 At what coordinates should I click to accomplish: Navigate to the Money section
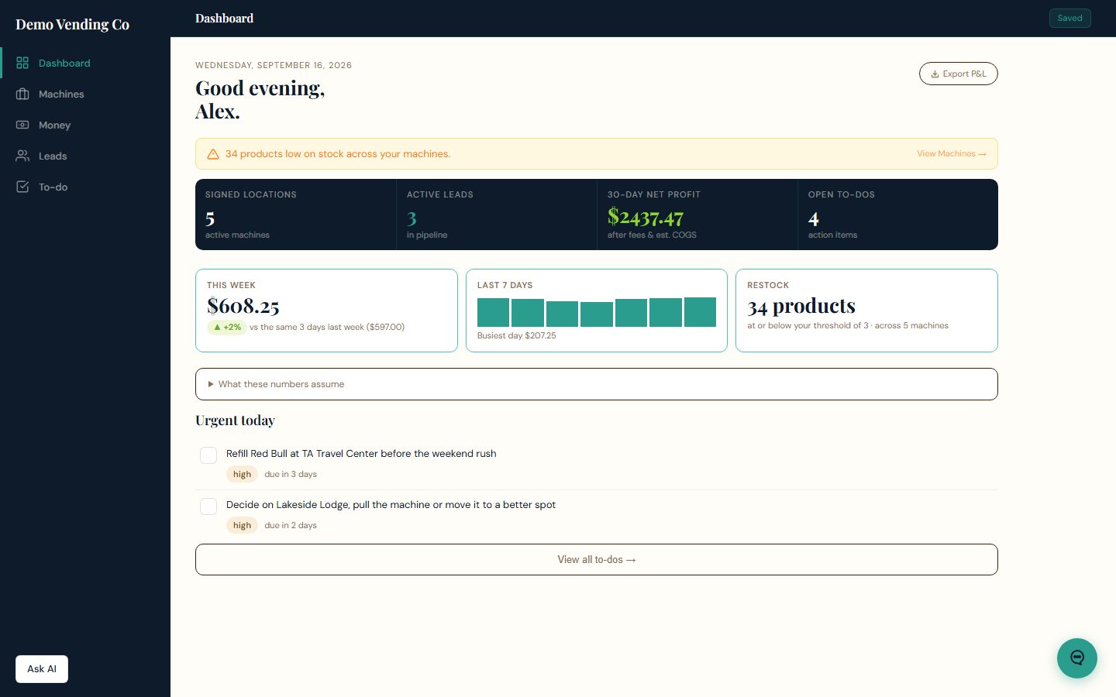(85, 125)
